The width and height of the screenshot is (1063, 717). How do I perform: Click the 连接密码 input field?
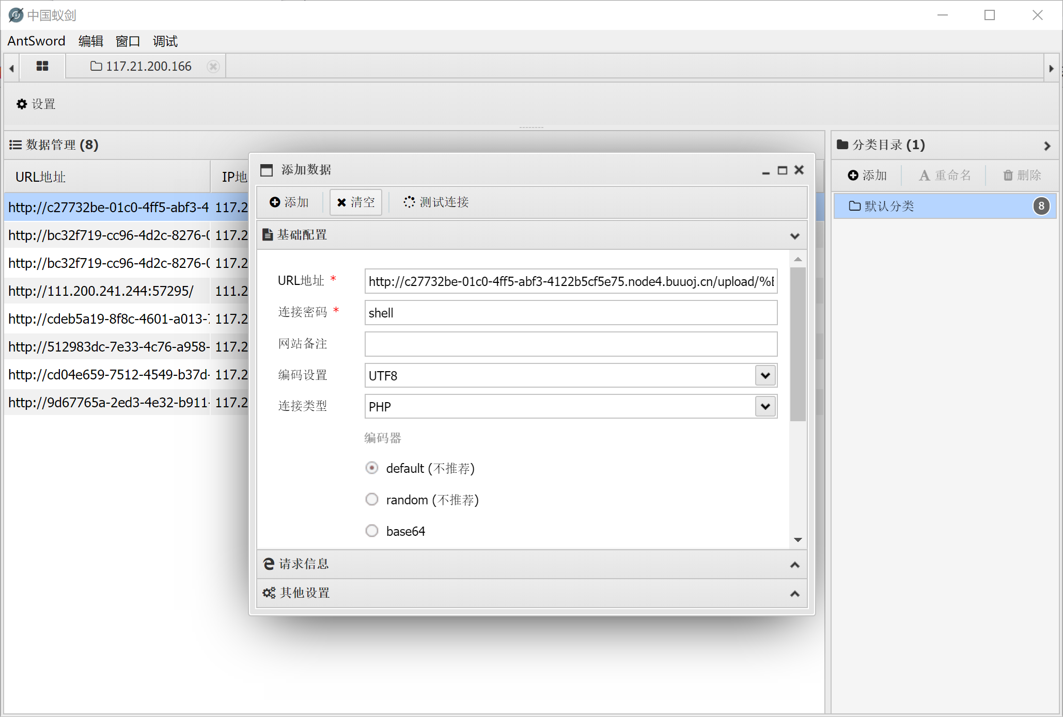(571, 313)
